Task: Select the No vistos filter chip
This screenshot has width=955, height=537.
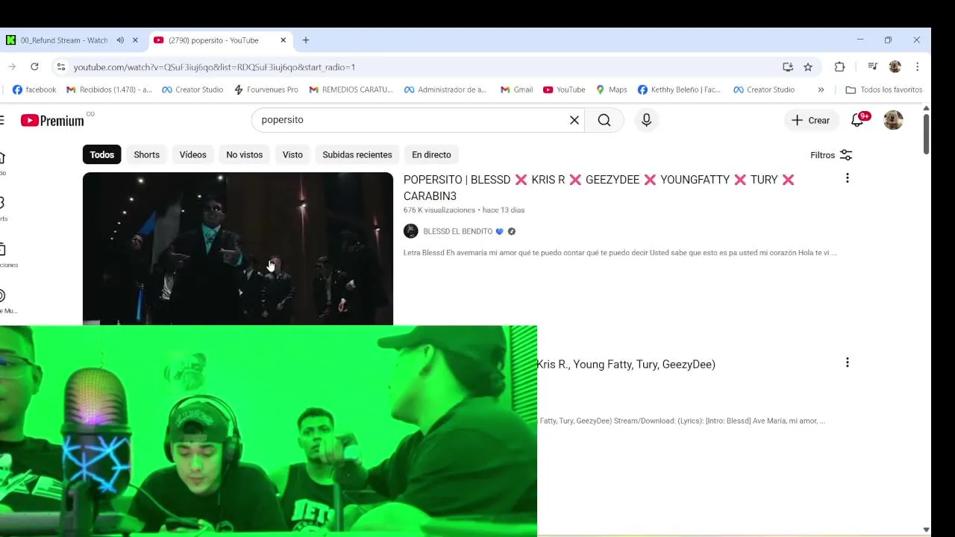Action: click(x=245, y=154)
